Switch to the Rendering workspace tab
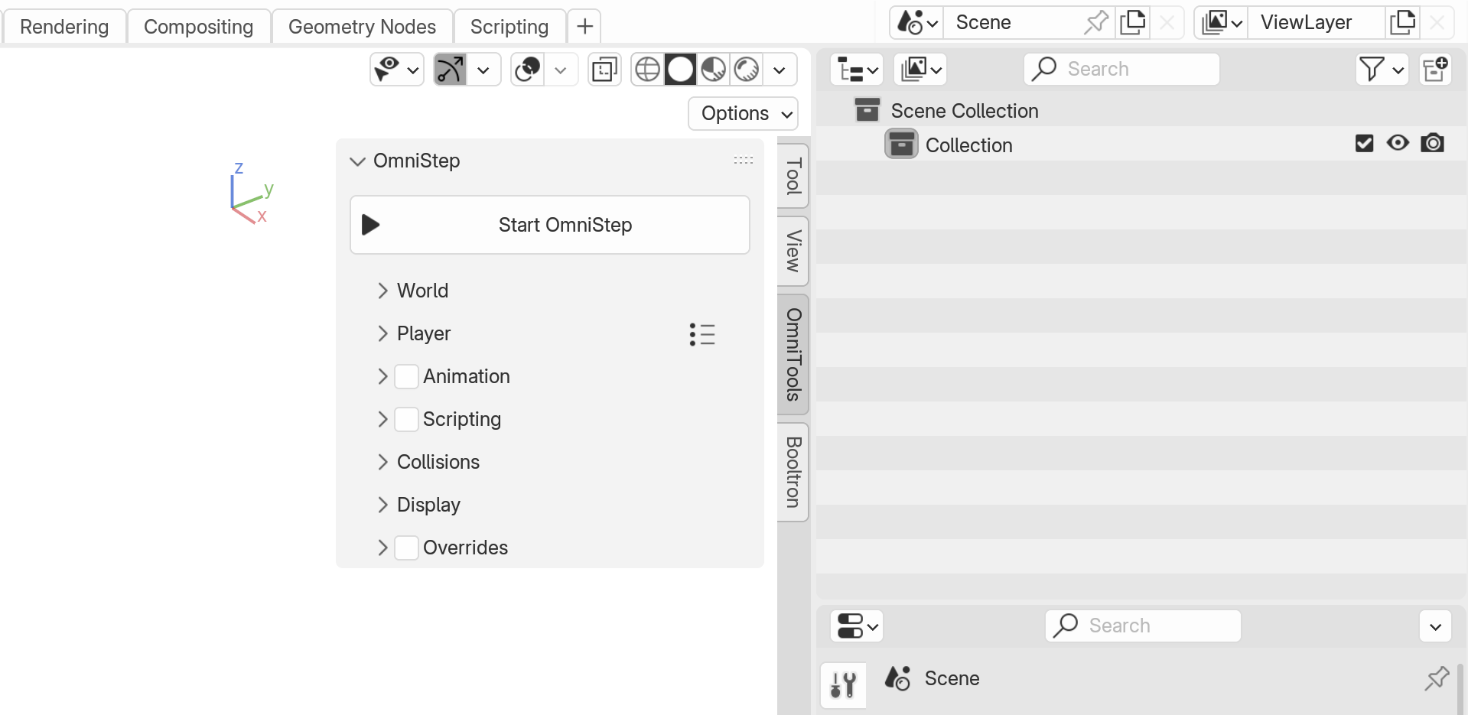This screenshot has width=1468, height=715. pos(64,27)
